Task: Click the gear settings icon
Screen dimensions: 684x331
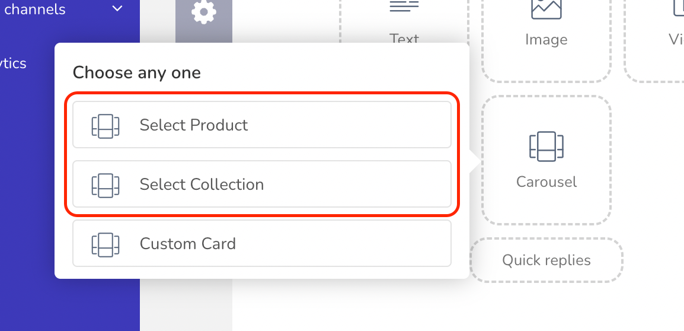Action: [204, 12]
